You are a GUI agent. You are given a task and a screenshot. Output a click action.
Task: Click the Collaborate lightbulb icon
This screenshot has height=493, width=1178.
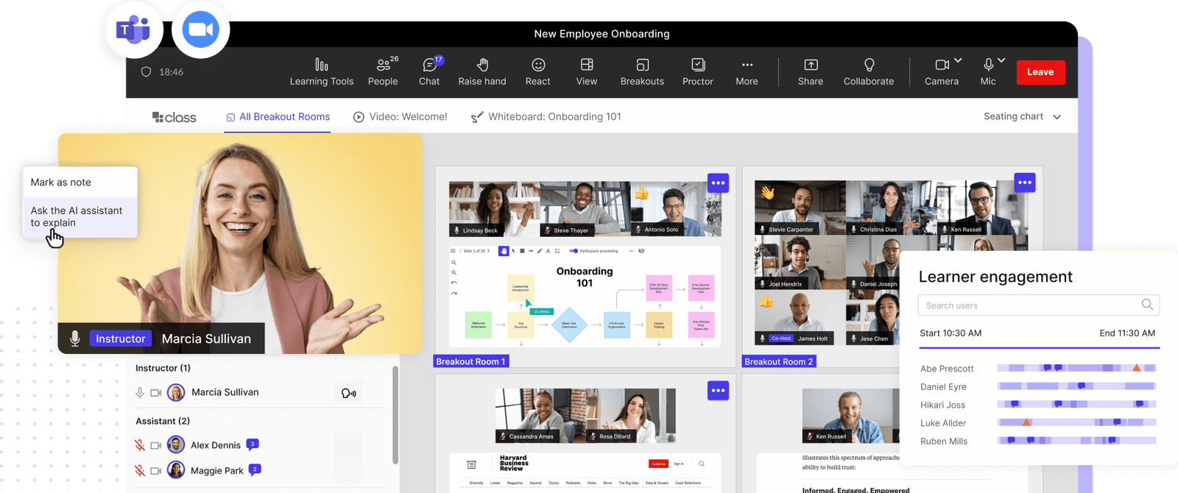click(869, 65)
